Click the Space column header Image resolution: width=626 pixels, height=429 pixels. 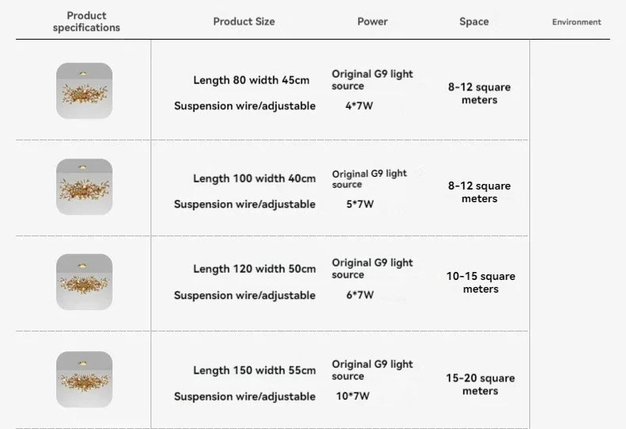[474, 21]
